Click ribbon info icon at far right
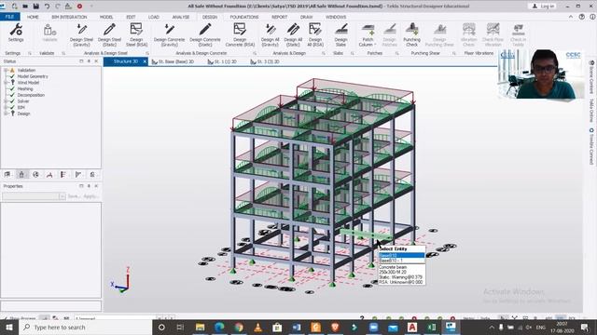The height and width of the screenshot is (335, 597). 592,17
